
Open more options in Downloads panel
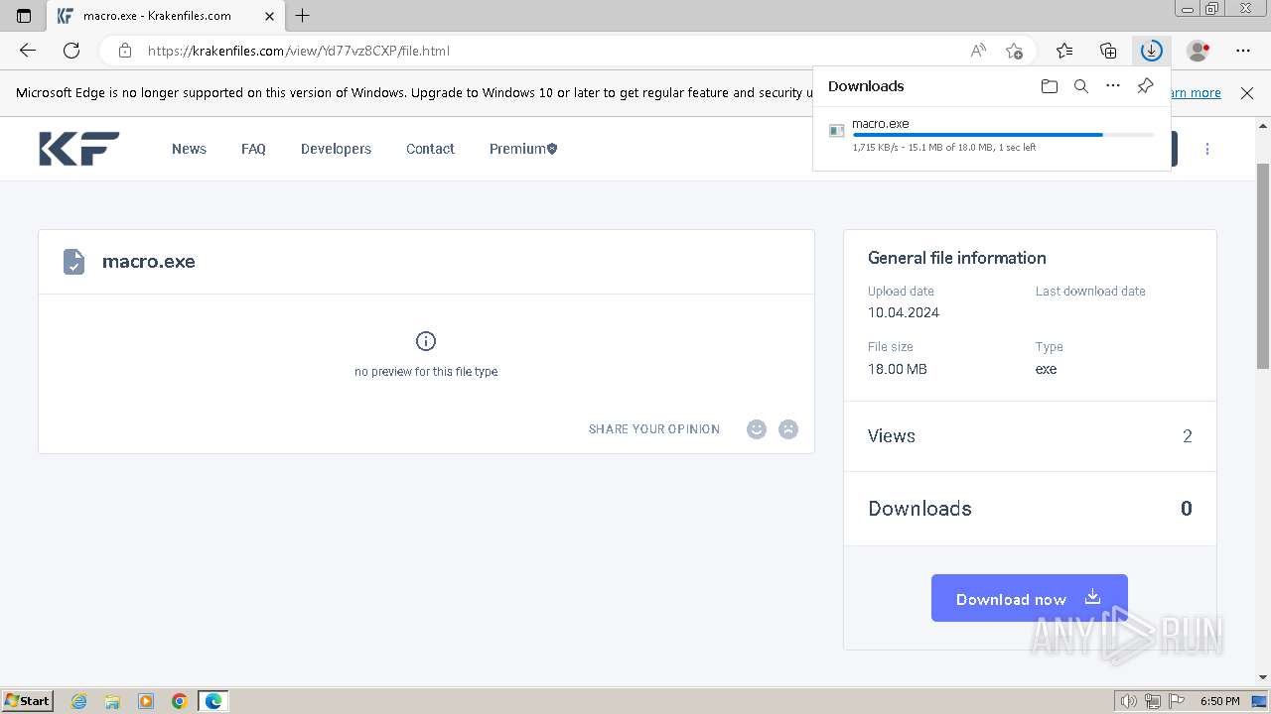coord(1113,86)
